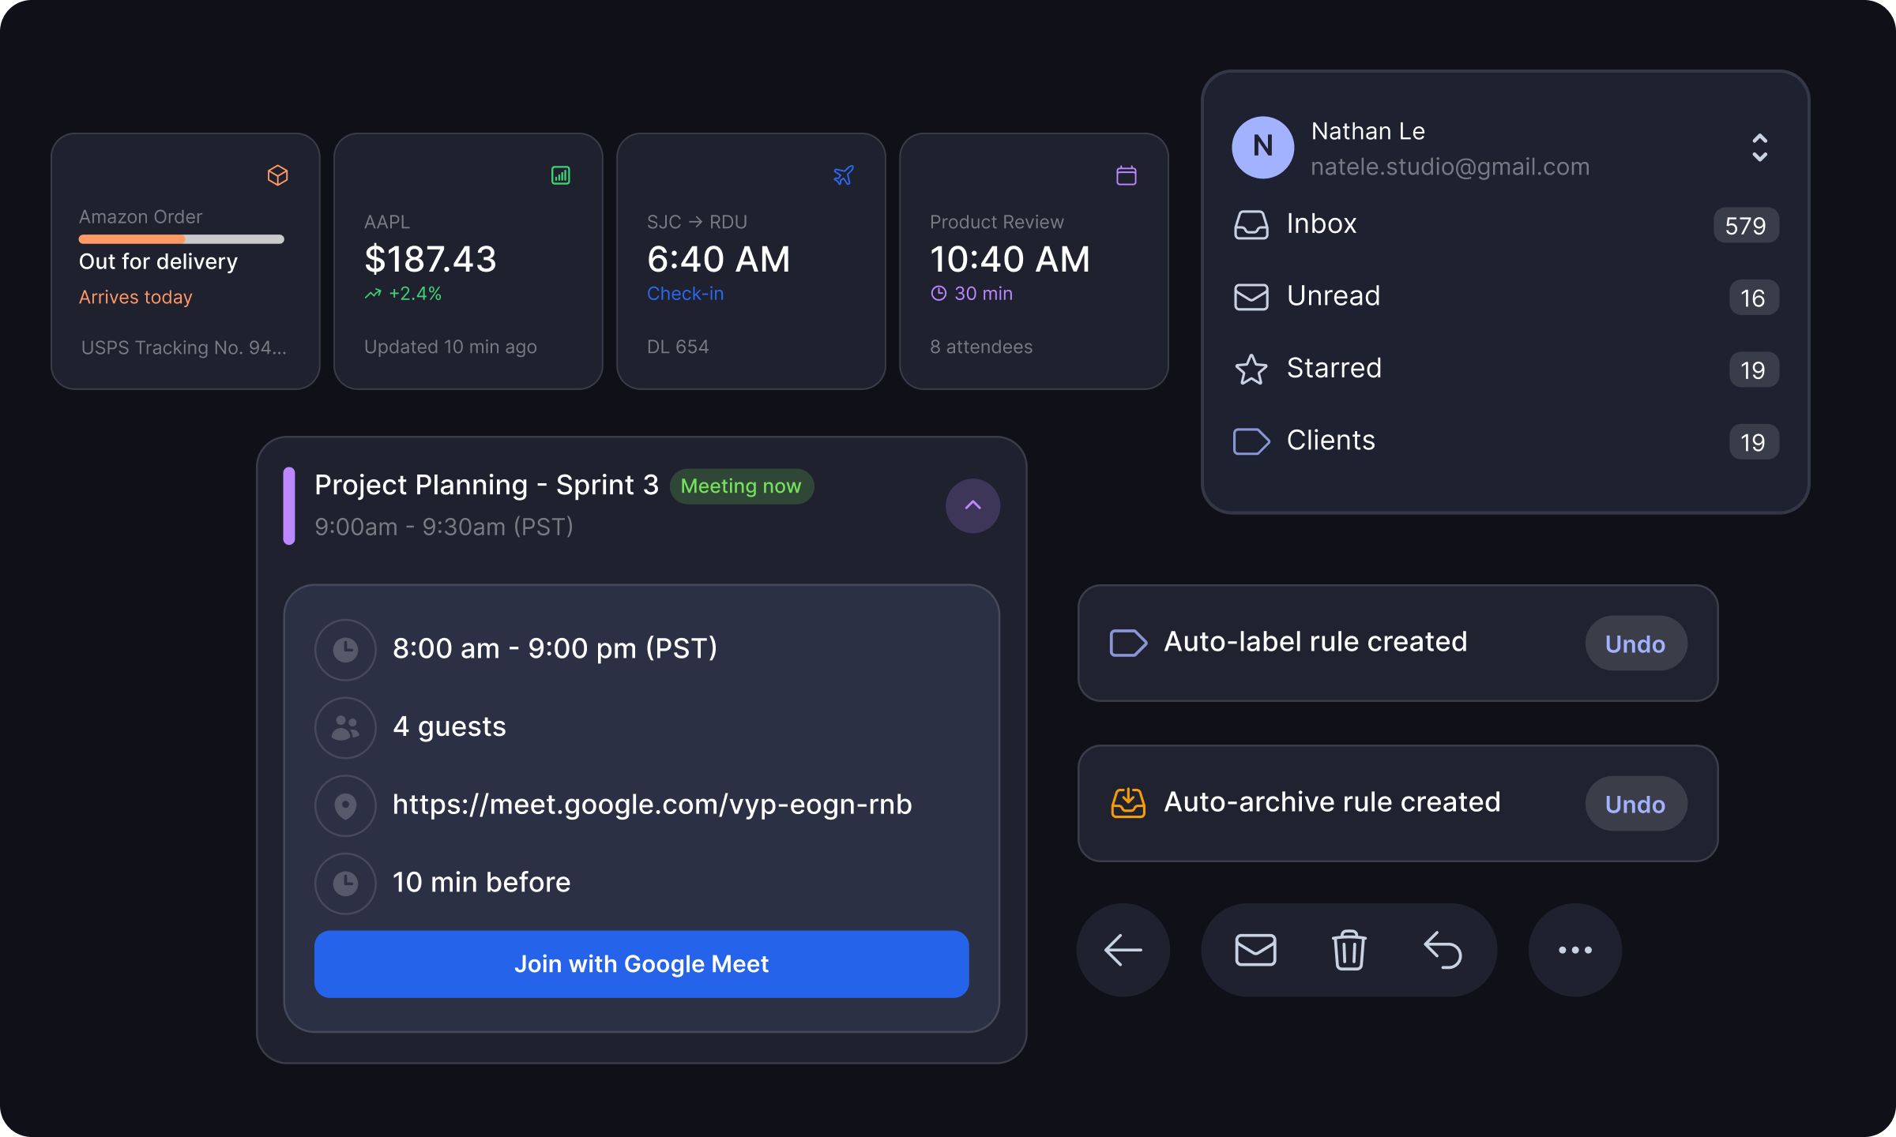Click the label icon in Auto-label toast
The width and height of the screenshot is (1896, 1137).
[1128, 643]
